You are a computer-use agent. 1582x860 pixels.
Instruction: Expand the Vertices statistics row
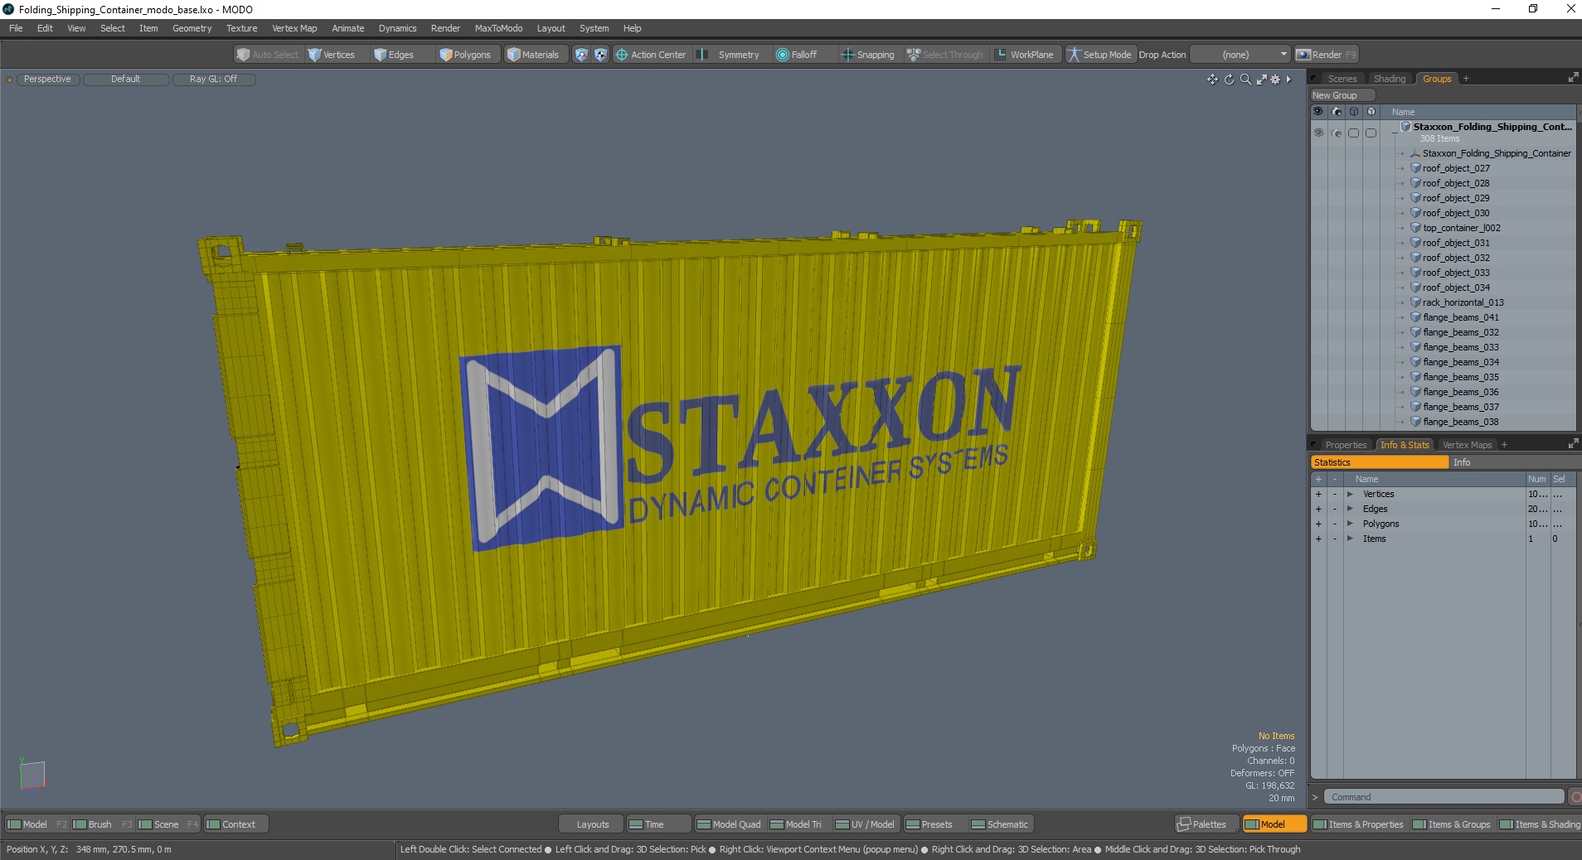(1350, 494)
